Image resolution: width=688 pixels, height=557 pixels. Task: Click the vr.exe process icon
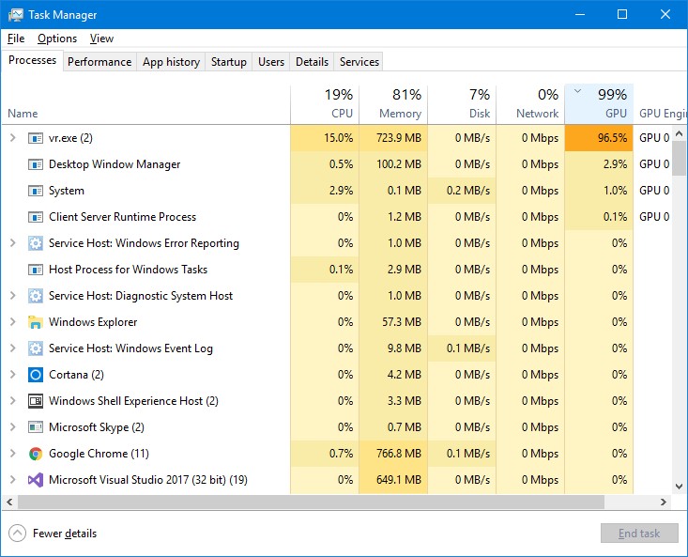coord(36,138)
